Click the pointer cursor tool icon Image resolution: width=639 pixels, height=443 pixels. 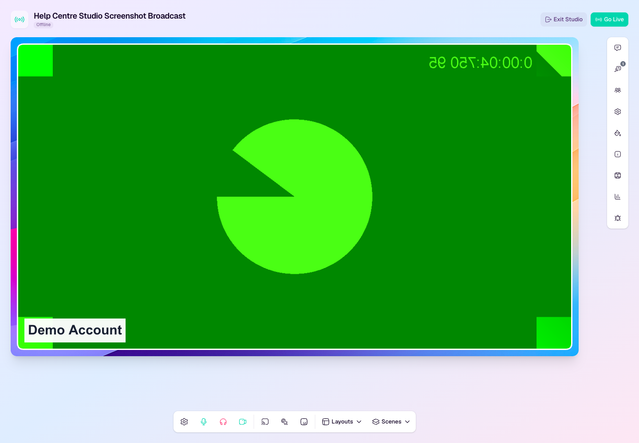[x=284, y=422]
